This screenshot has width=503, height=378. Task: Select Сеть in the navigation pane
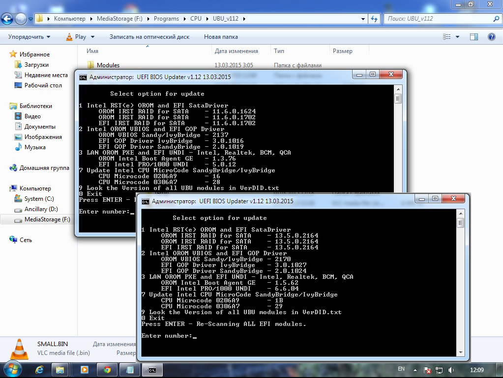coord(26,240)
